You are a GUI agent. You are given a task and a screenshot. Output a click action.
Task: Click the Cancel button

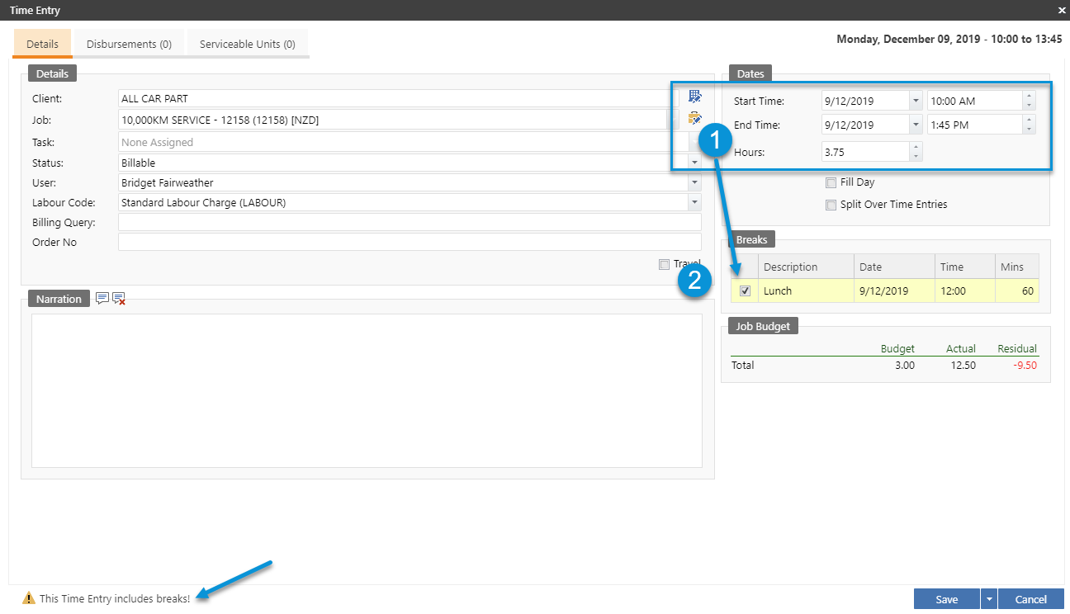pyautogui.click(x=1031, y=599)
